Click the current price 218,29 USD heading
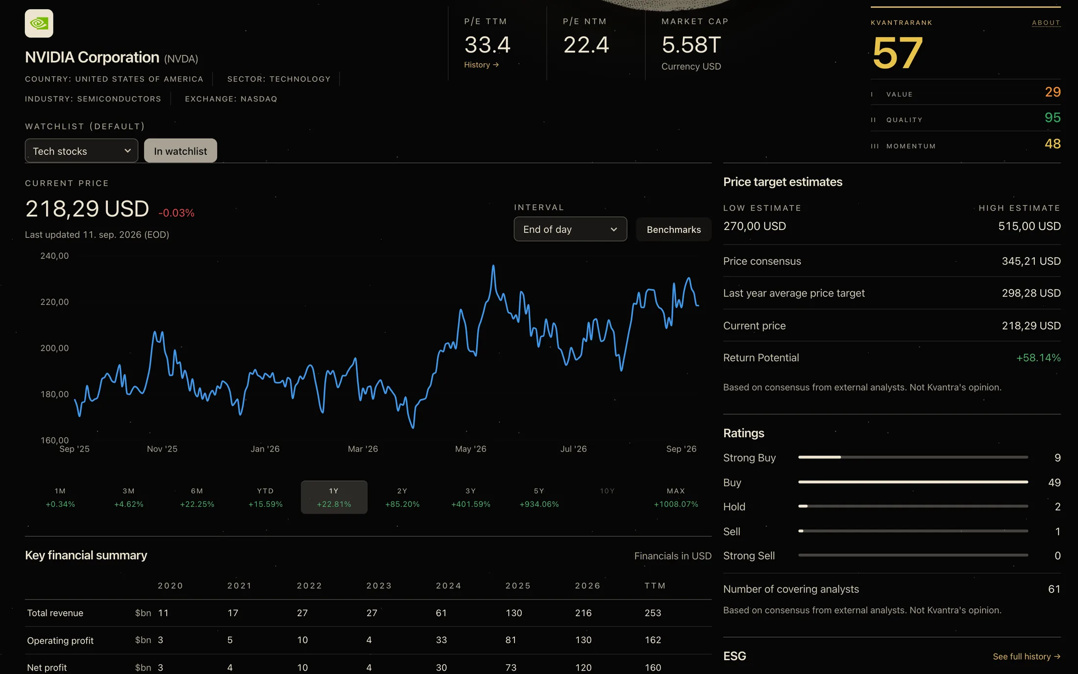 click(x=87, y=209)
